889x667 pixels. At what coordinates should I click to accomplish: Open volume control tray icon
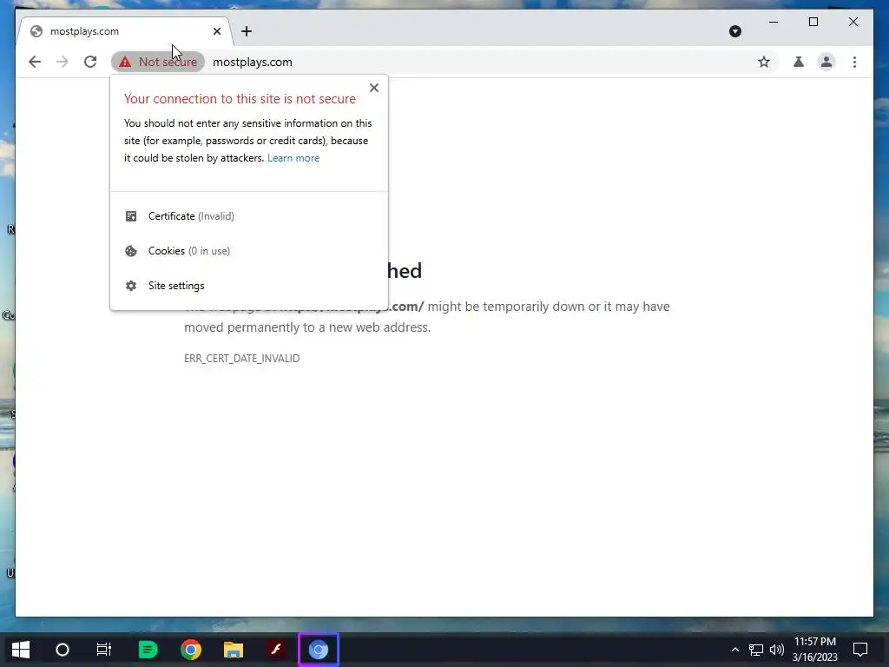coord(777,650)
